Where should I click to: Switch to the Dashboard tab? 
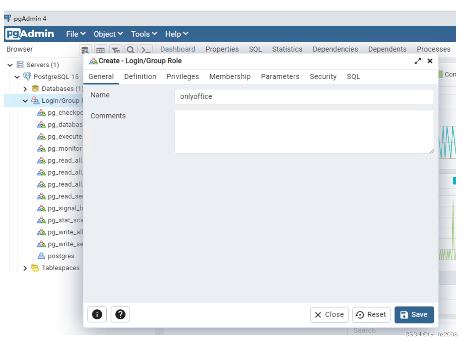tap(178, 49)
